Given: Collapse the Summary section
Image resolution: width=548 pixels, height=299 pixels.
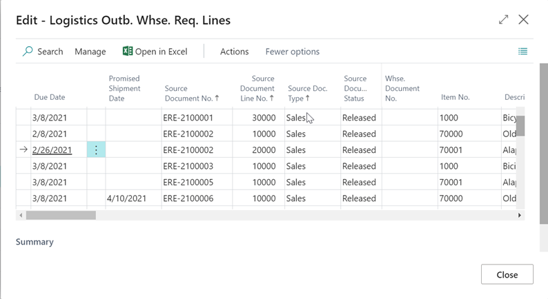Looking at the screenshot, I should click(35, 242).
